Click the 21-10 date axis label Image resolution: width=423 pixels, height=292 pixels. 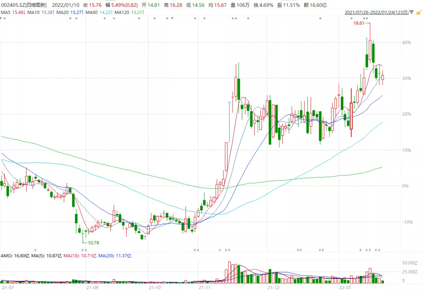(155, 288)
